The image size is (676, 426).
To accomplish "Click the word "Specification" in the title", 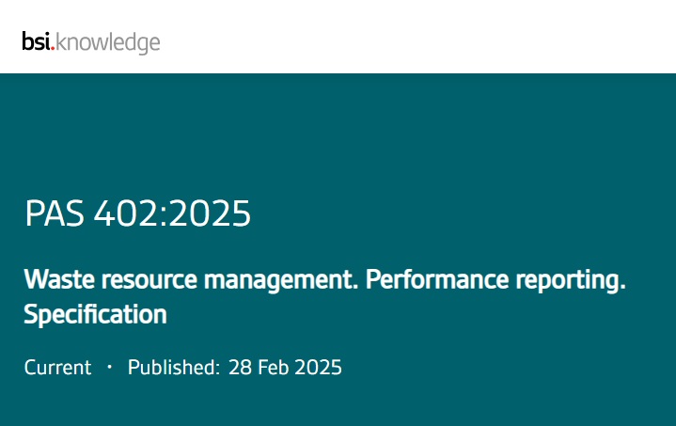I will (95, 315).
